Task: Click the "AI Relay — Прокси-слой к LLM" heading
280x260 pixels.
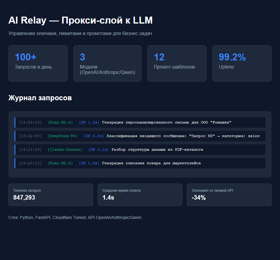Action: coord(80,20)
